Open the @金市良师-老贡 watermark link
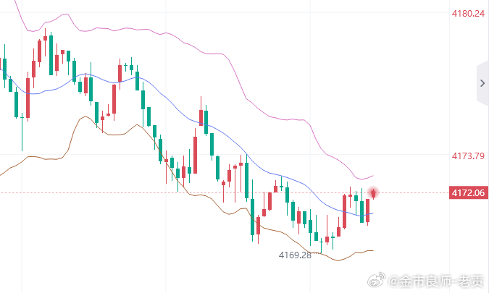The width and height of the screenshot is (489, 293). (x=436, y=281)
